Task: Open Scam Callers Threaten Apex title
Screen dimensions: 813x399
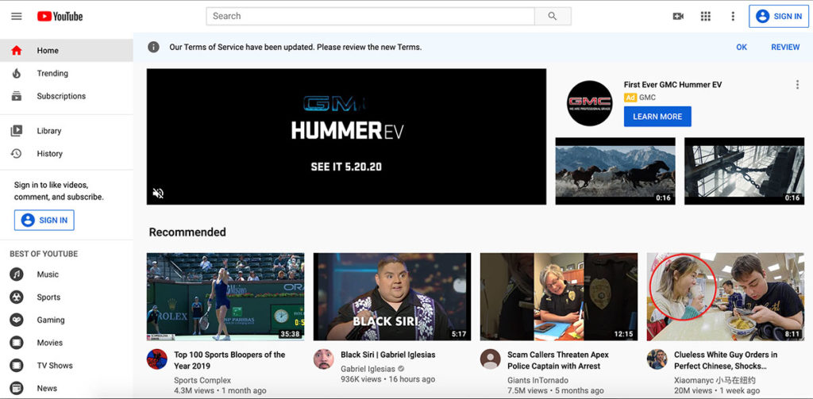Action: 558,360
